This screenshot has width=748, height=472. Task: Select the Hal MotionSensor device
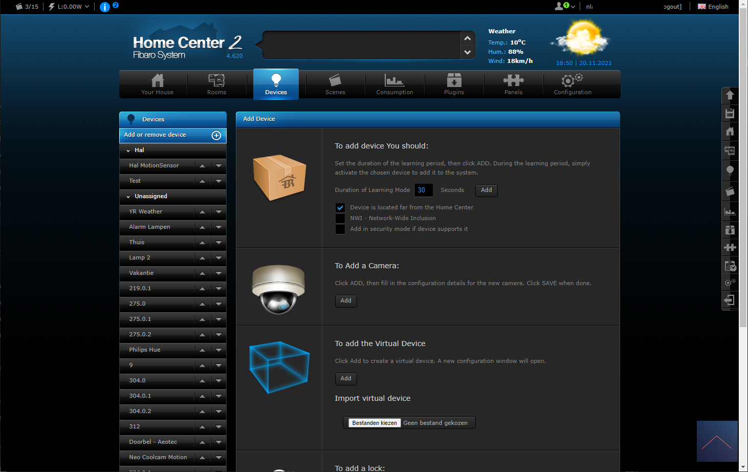154,166
